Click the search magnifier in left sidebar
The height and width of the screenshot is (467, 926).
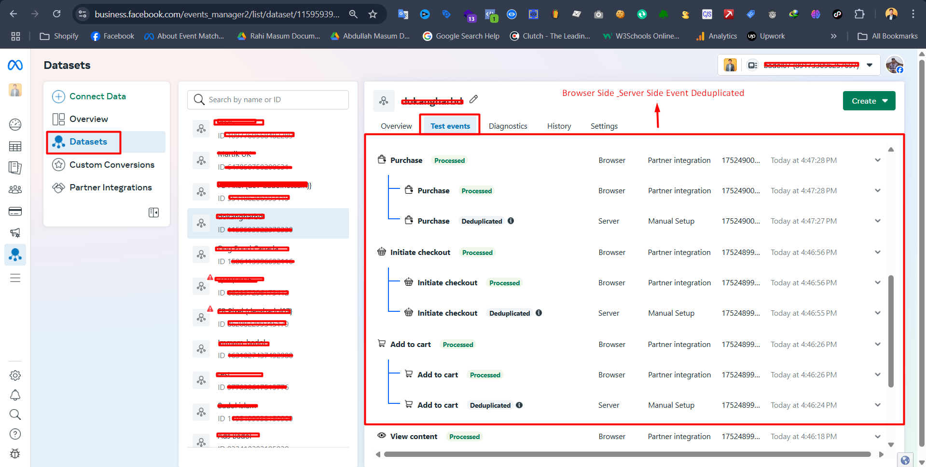tap(15, 414)
